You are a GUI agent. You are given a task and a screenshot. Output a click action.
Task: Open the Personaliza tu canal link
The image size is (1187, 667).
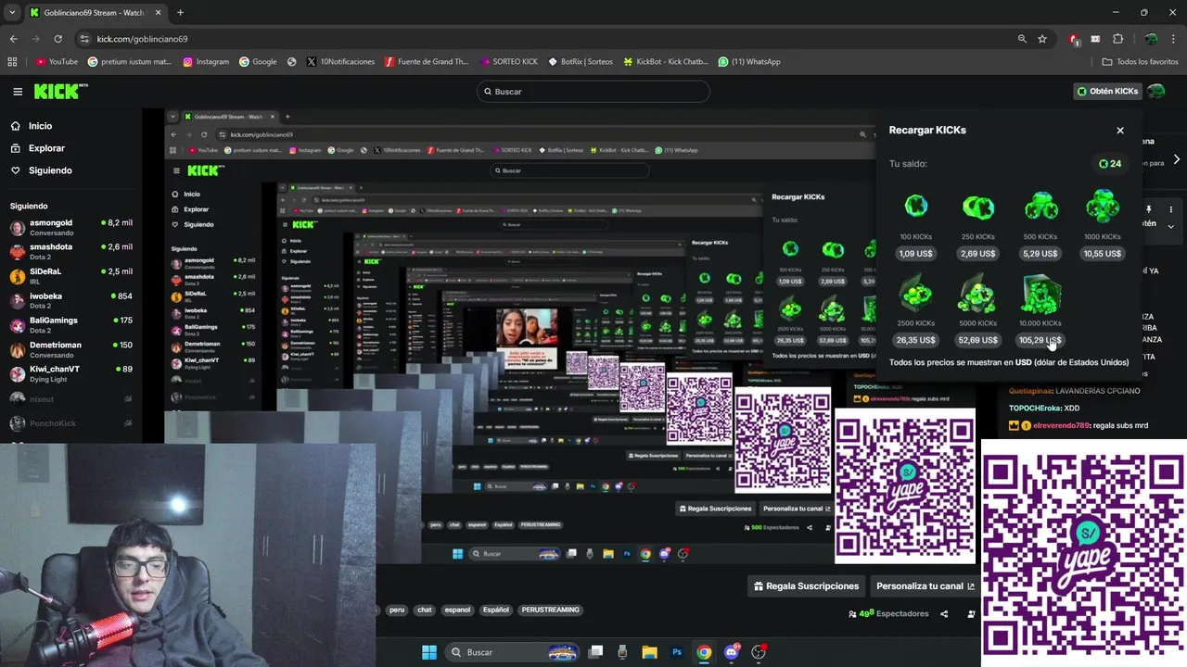pyautogui.click(x=925, y=586)
